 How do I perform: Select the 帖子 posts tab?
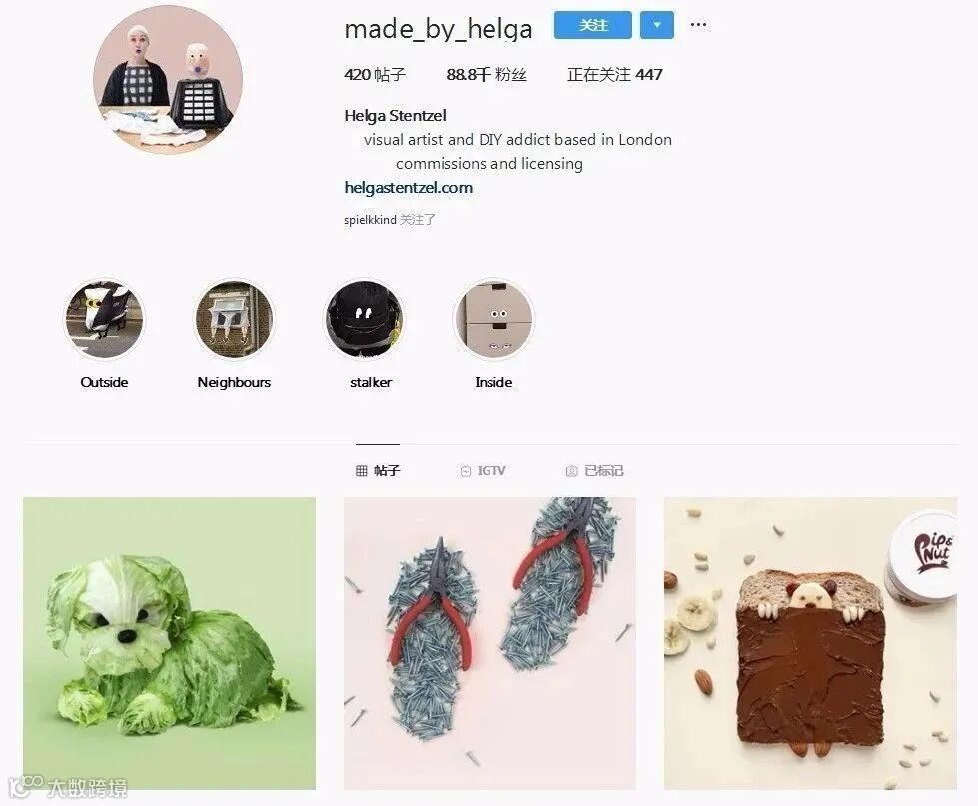click(x=378, y=471)
